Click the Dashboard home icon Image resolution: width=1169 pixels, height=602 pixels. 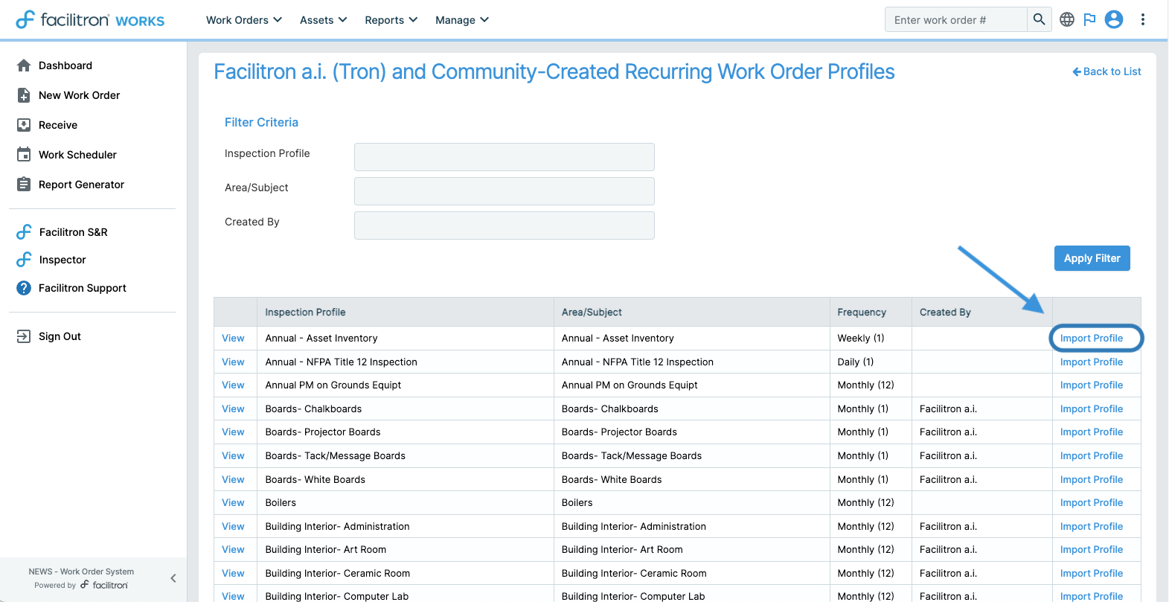click(x=24, y=65)
